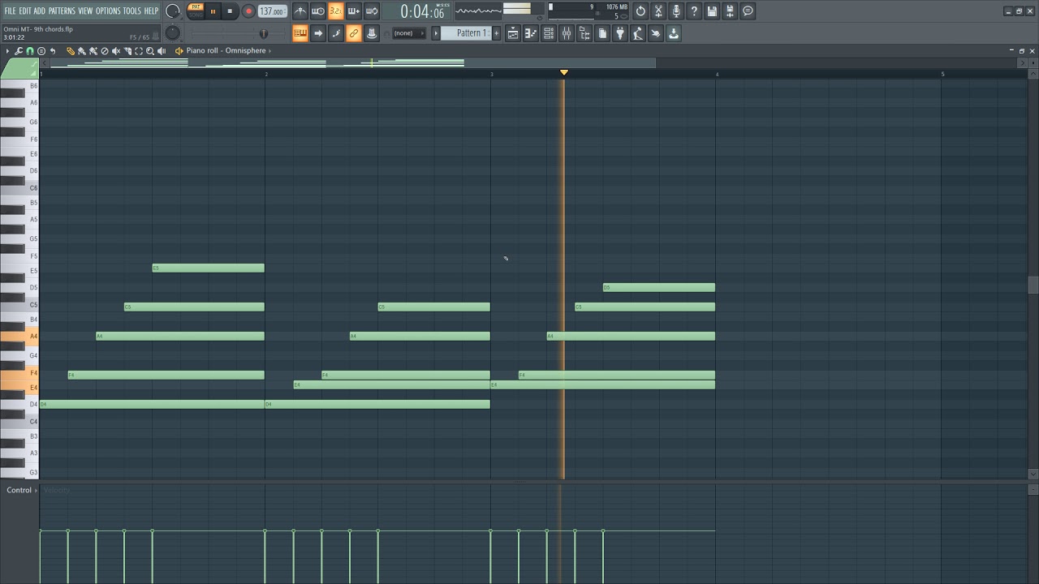
Task: Open the project picker pages icon
Action: 602,33
